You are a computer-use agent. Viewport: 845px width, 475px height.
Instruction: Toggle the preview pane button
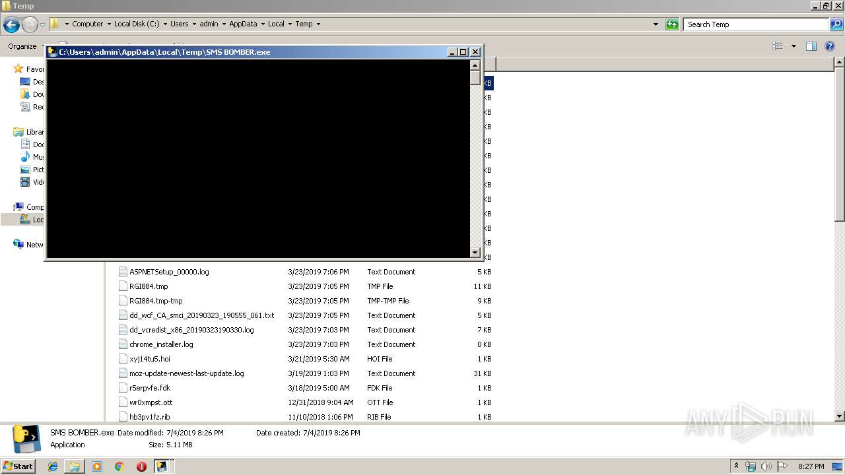(811, 46)
